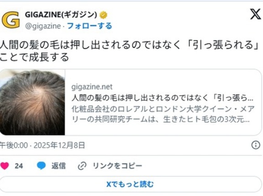
Task: Open the hair scalp photo thumbnail
Action: pos(32,102)
